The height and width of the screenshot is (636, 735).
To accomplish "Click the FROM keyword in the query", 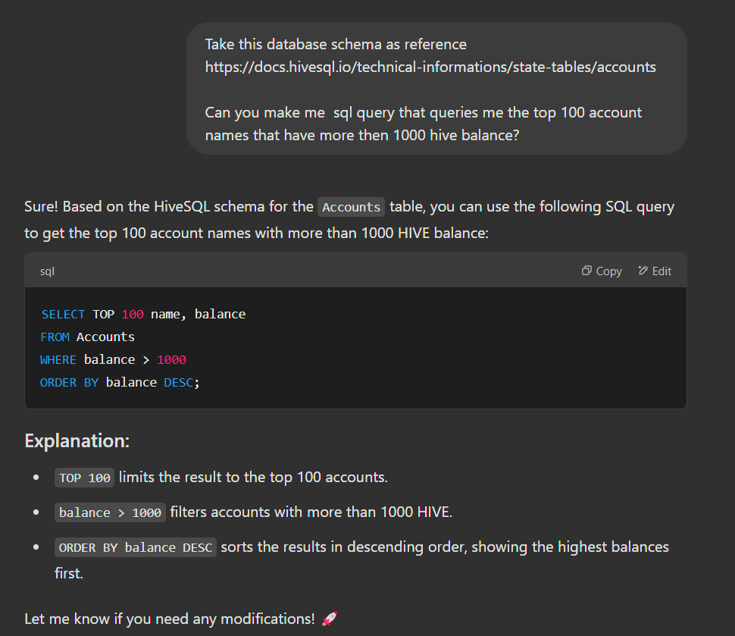I will click(55, 337).
